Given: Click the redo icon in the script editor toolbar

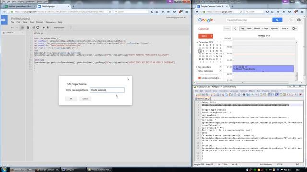Looking at the screenshot, I should tap(17, 28).
